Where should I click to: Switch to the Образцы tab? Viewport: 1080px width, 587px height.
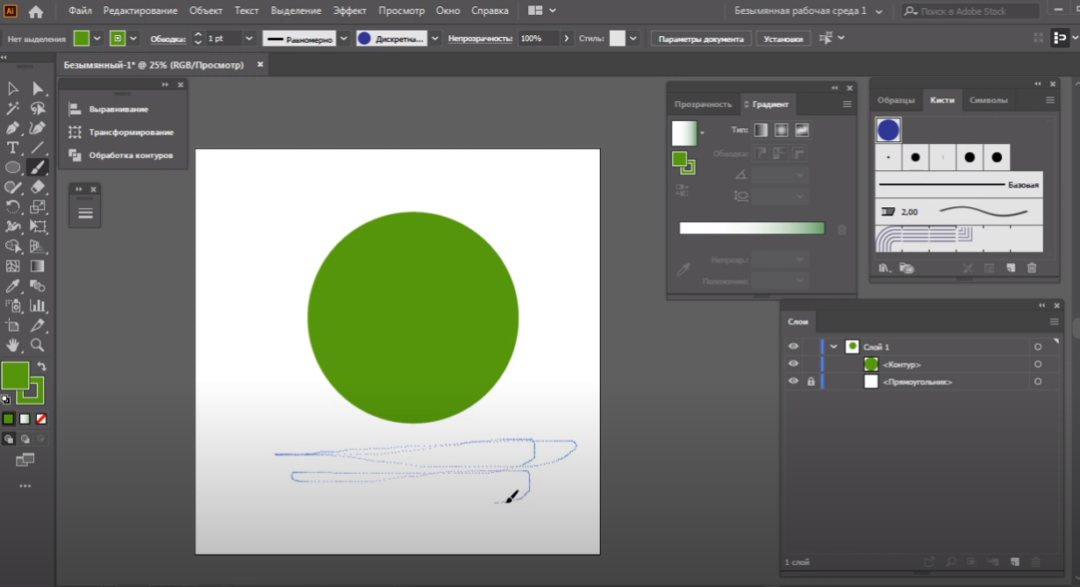pos(896,100)
